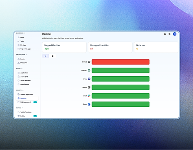Open the Tasks icon in sidebar
The width and height of the screenshot is (193, 150).
[19, 41]
